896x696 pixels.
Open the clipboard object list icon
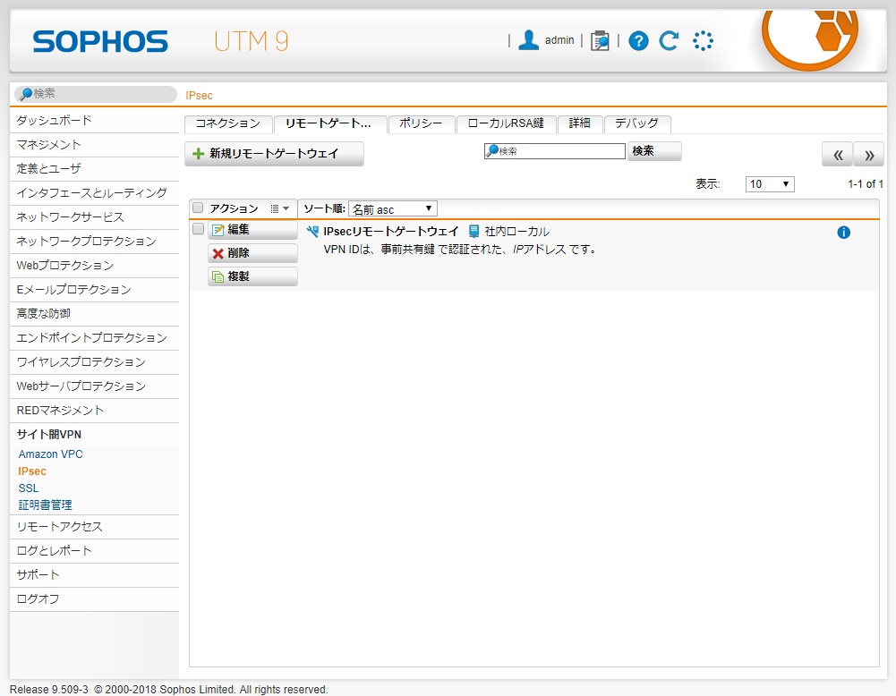(x=600, y=40)
